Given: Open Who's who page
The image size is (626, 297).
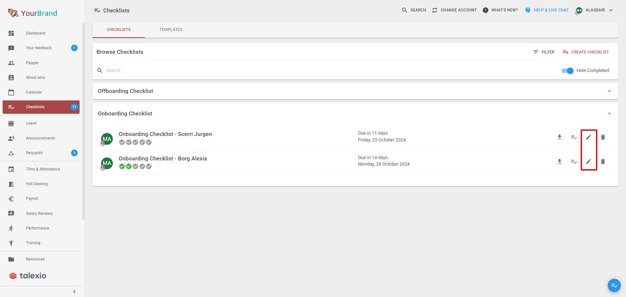Looking at the screenshot, I should coord(41,78).
